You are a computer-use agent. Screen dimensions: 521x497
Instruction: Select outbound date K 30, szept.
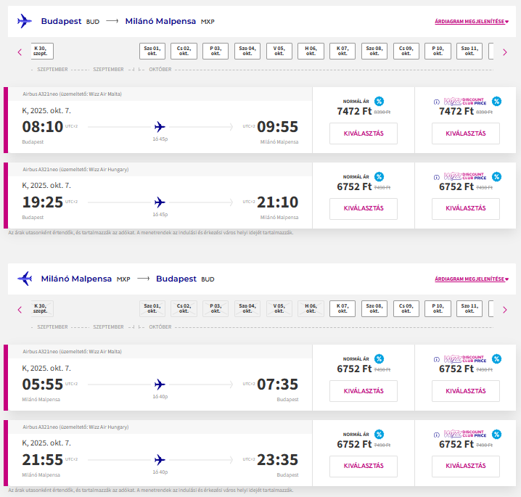pos(41,51)
